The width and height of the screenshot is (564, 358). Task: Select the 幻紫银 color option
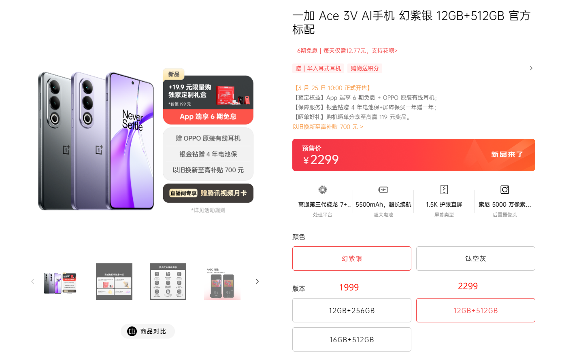point(352,258)
